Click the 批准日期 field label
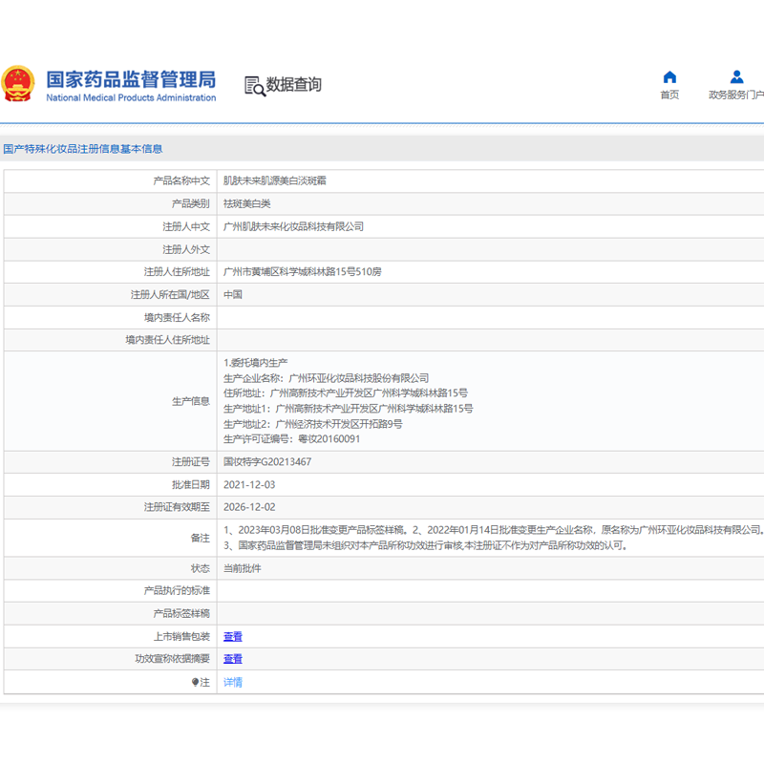Image resolution: width=764 pixels, height=764 pixels. click(x=191, y=485)
